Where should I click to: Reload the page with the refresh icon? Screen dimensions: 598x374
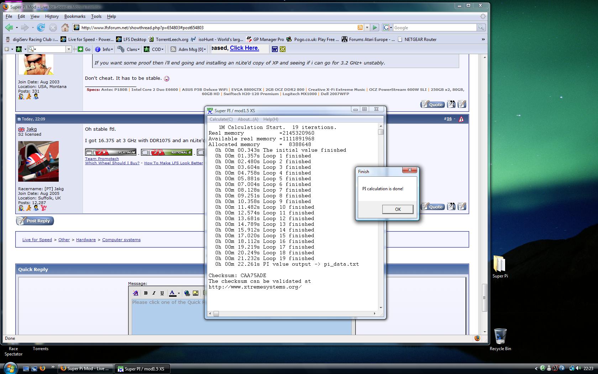point(41,27)
